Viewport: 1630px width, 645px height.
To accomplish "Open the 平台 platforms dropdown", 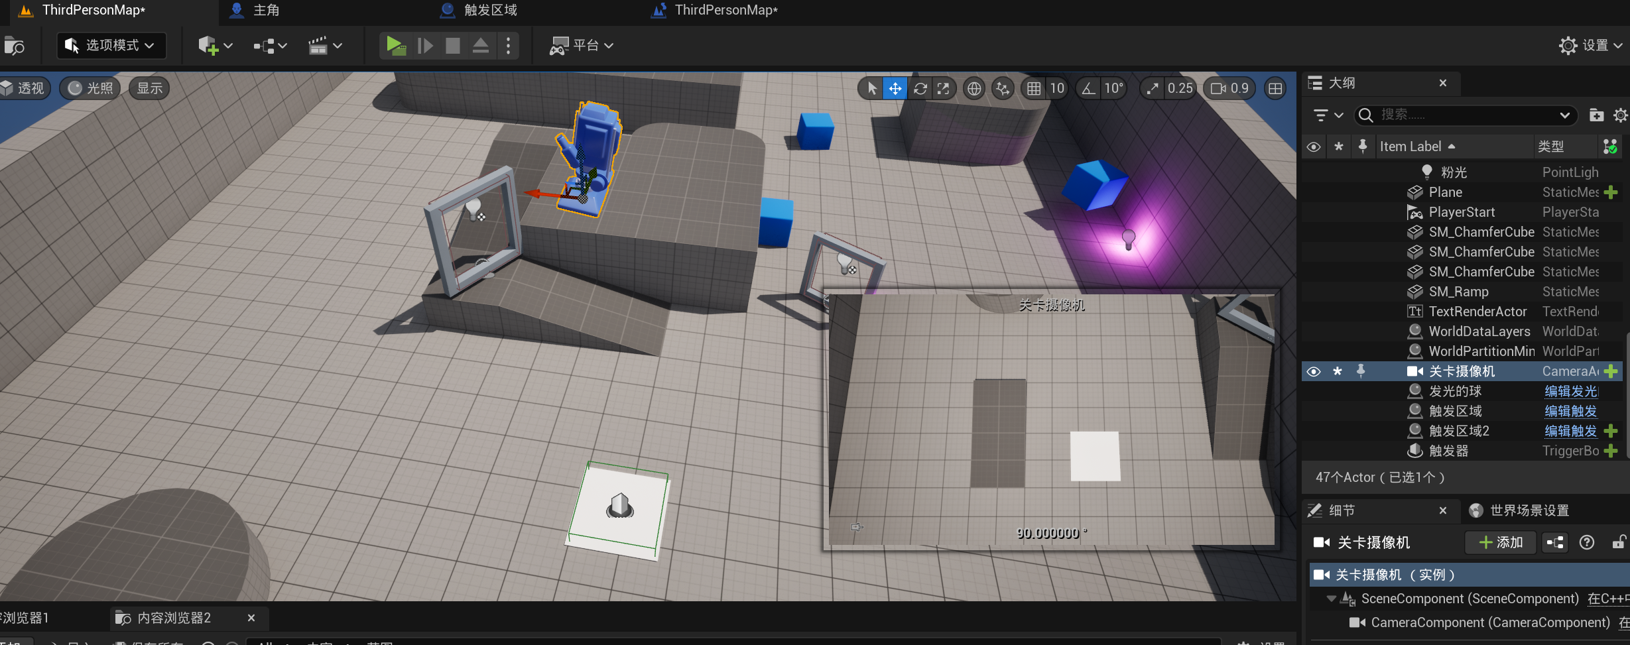I will (x=582, y=46).
